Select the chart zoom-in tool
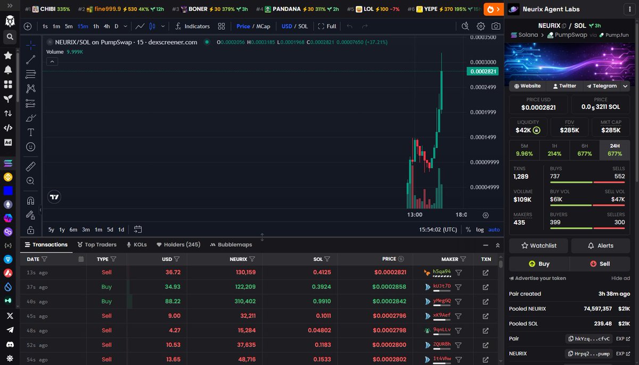This screenshot has height=365, width=639. pyautogui.click(x=31, y=181)
